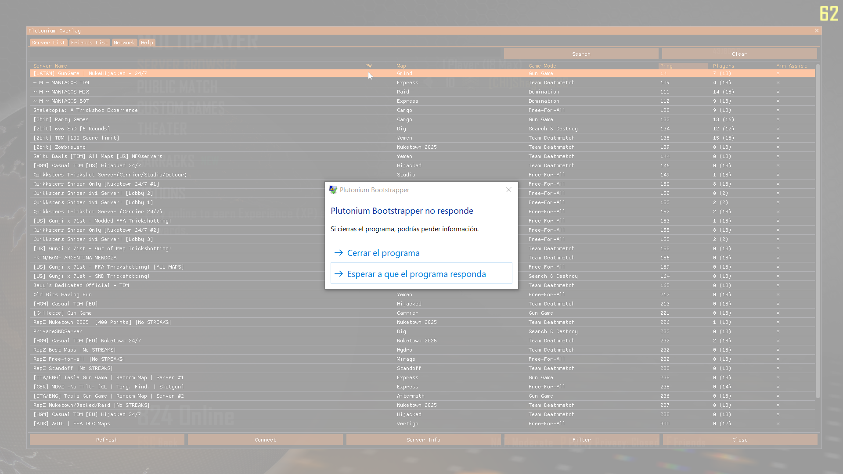
Task: Select [HGM] Casual TDM [EU] Nuketown 24/7
Action: coord(422,341)
